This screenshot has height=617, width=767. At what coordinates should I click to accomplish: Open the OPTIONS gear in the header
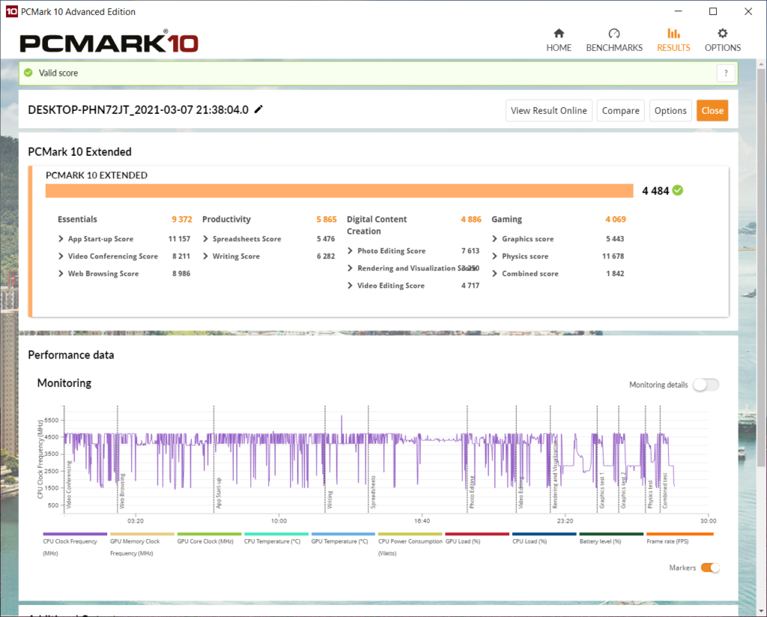[x=722, y=40]
